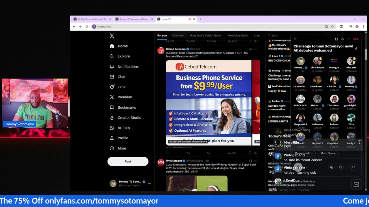Open Articles in the sidebar
The width and height of the screenshot is (369, 207).
[x=120, y=128]
